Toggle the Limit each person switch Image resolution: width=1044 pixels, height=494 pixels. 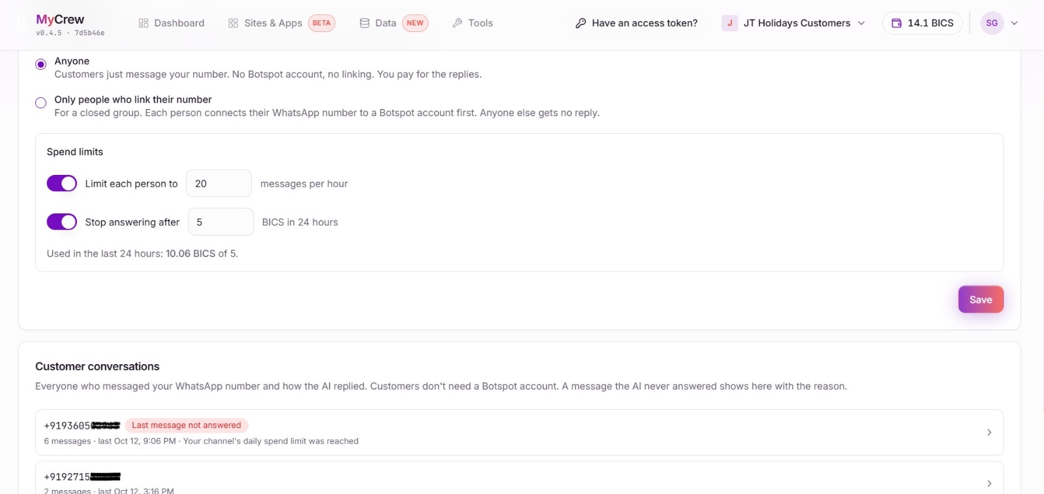pos(62,183)
